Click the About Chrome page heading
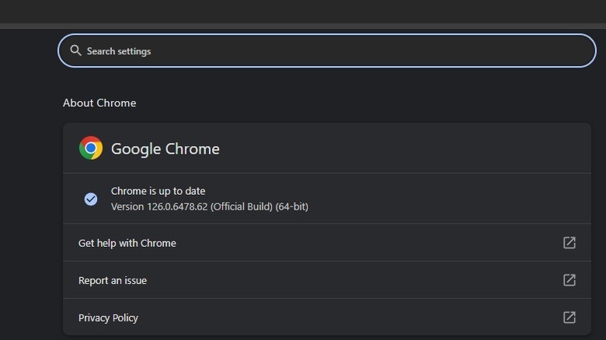Viewport: 606px width, 340px height. coord(99,103)
